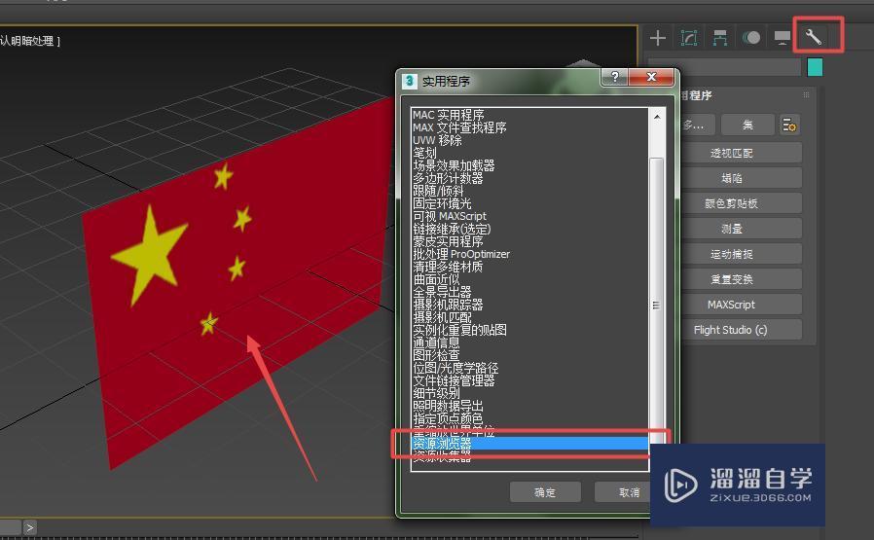Click the rollout drag handle dots
The width and height of the screenshot is (874, 540).
pyautogui.click(x=806, y=95)
